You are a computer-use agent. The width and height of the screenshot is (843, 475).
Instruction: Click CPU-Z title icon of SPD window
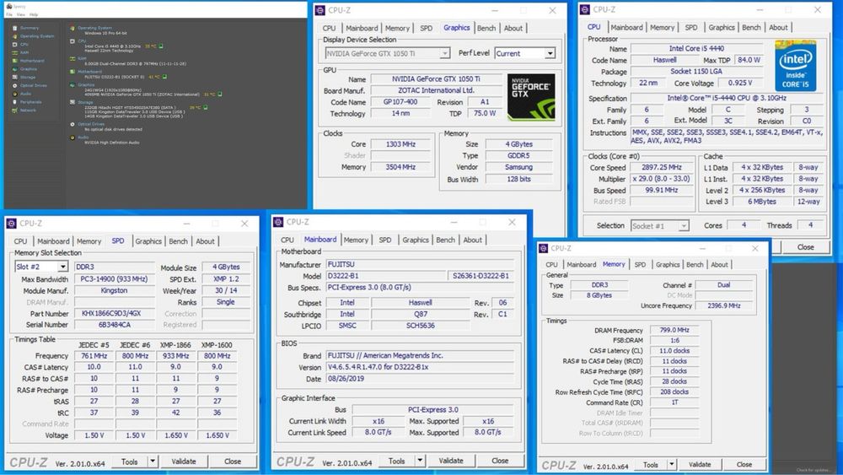[11, 224]
